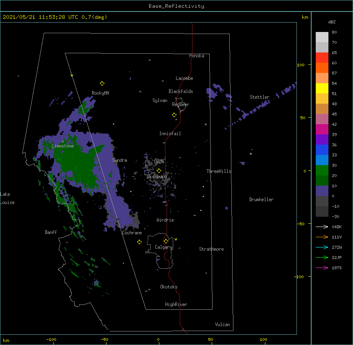This screenshot has width=353, height=345.
Task: Select the Stettler label
Action: [x=260, y=97]
